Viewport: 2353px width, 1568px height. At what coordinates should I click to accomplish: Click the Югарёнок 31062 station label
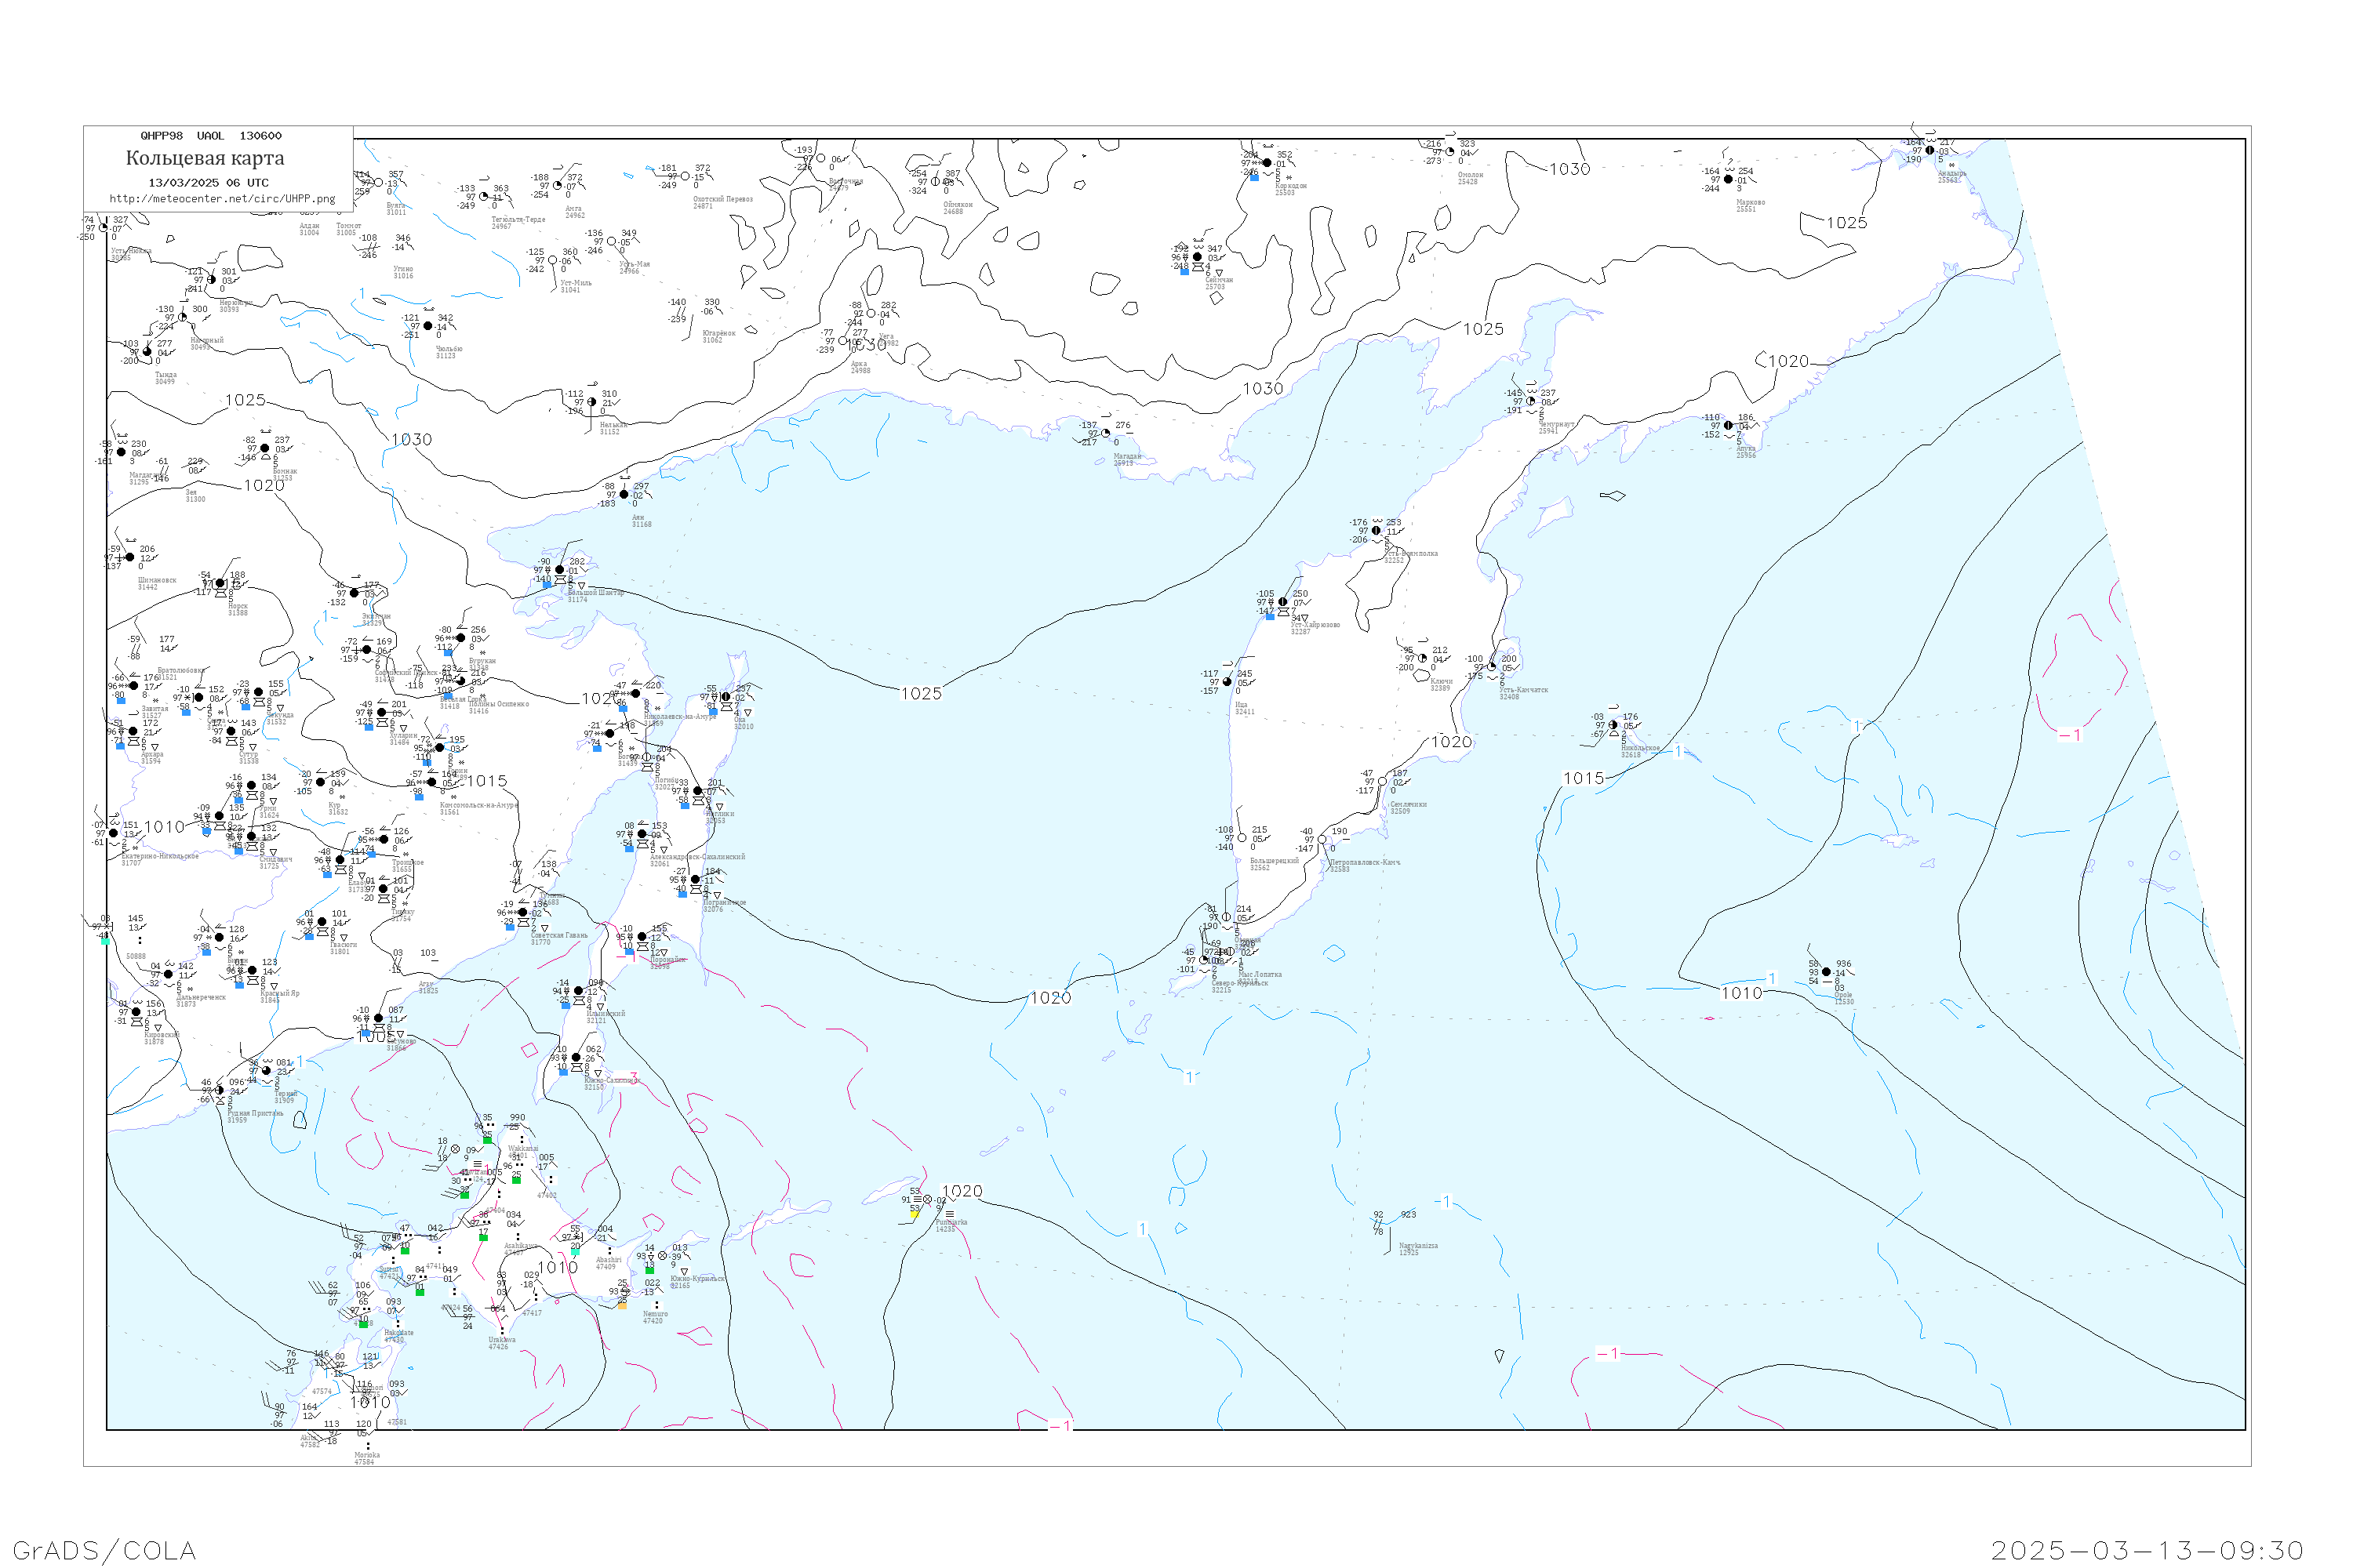coord(718,336)
